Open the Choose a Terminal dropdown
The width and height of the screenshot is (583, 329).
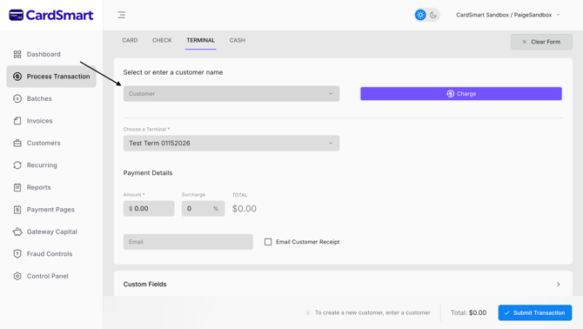pyautogui.click(x=231, y=143)
